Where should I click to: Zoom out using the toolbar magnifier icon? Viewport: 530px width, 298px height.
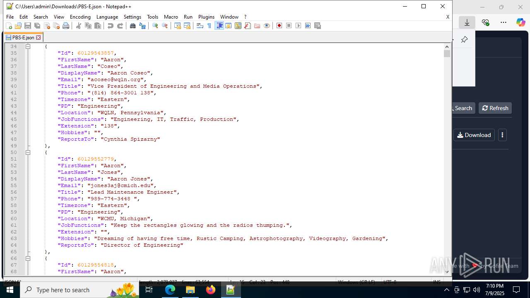(164, 26)
